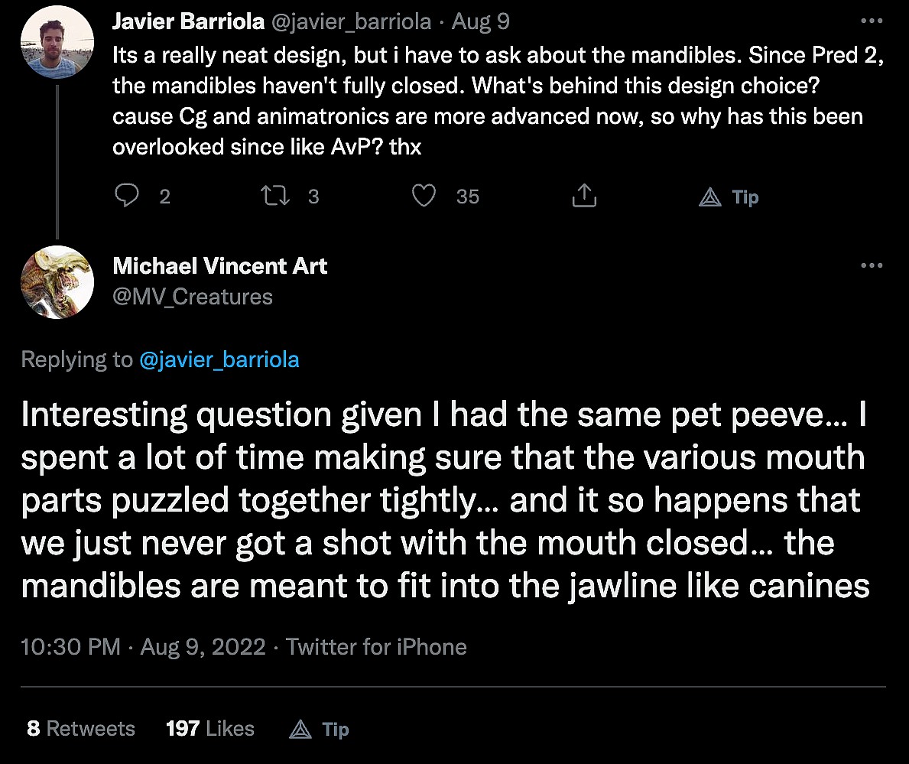The image size is (909, 764).
Task: Open the @MV_Creatures handle
Action: pos(193,296)
